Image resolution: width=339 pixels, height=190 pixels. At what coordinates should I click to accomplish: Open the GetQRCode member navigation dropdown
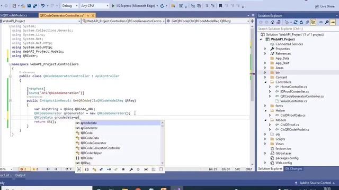point(208,21)
